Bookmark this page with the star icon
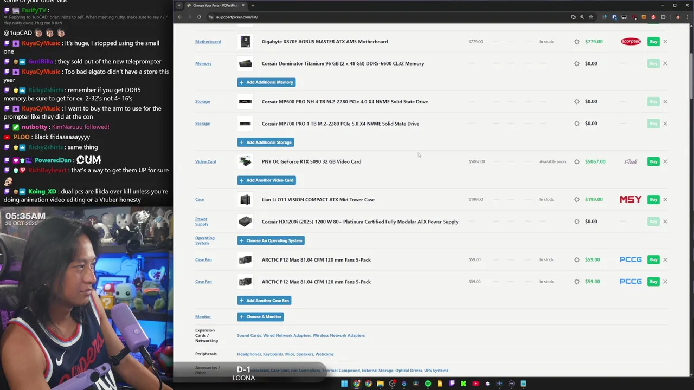 (x=591, y=17)
